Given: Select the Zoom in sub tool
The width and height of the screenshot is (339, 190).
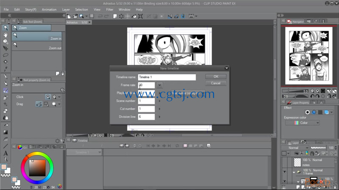Looking at the screenshot, I should (37, 36).
